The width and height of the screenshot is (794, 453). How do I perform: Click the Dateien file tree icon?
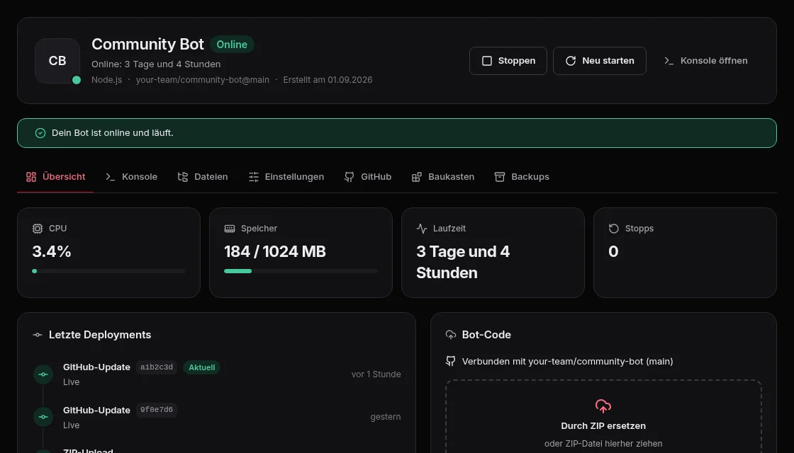pos(183,177)
